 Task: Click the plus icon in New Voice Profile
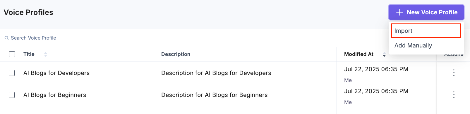tap(399, 12)
